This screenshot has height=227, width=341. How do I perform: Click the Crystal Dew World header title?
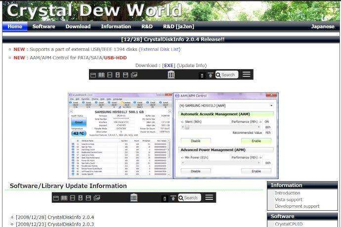(x=94, y=10)
